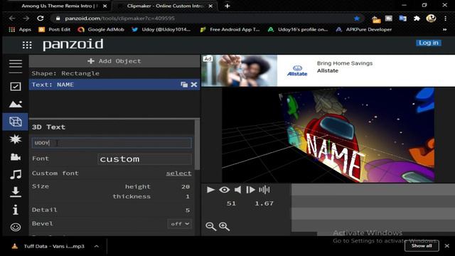Open the Udoy Twitter bookmark

pyautogui.click(x=161, y=29)
